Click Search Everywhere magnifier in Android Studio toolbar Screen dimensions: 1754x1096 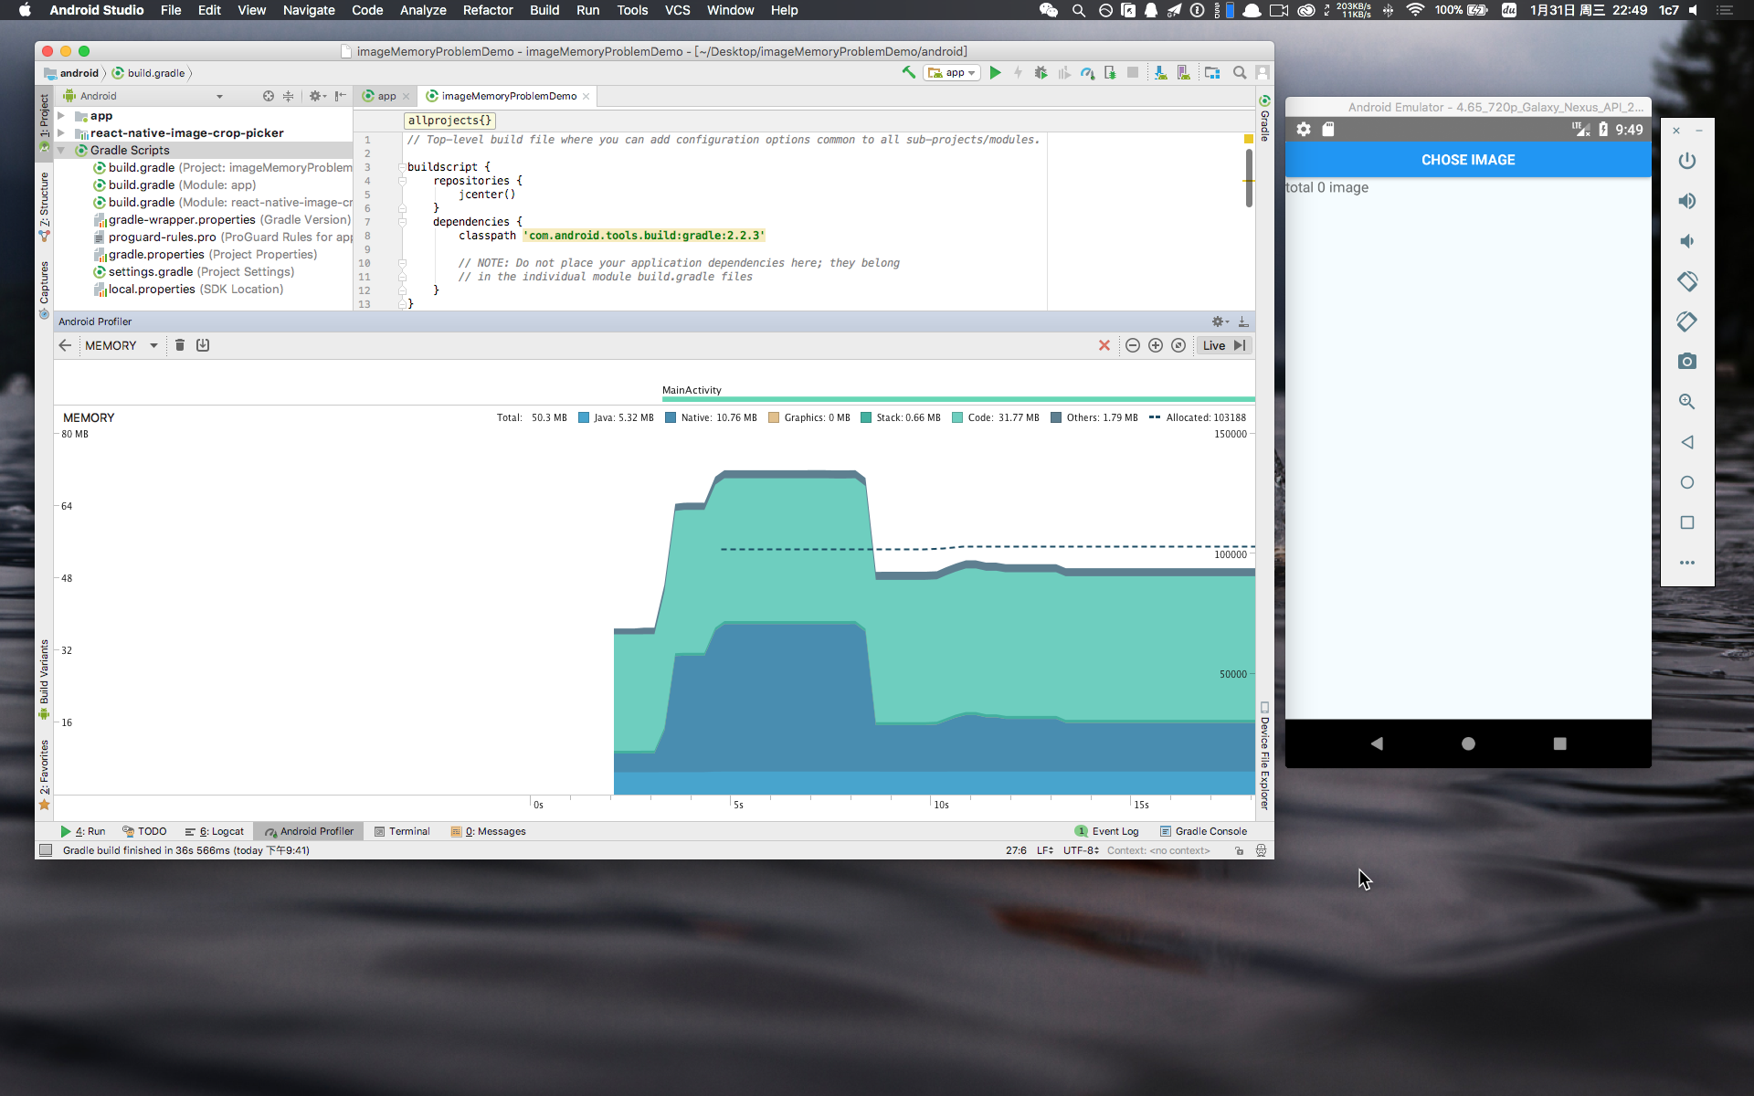1240,72
